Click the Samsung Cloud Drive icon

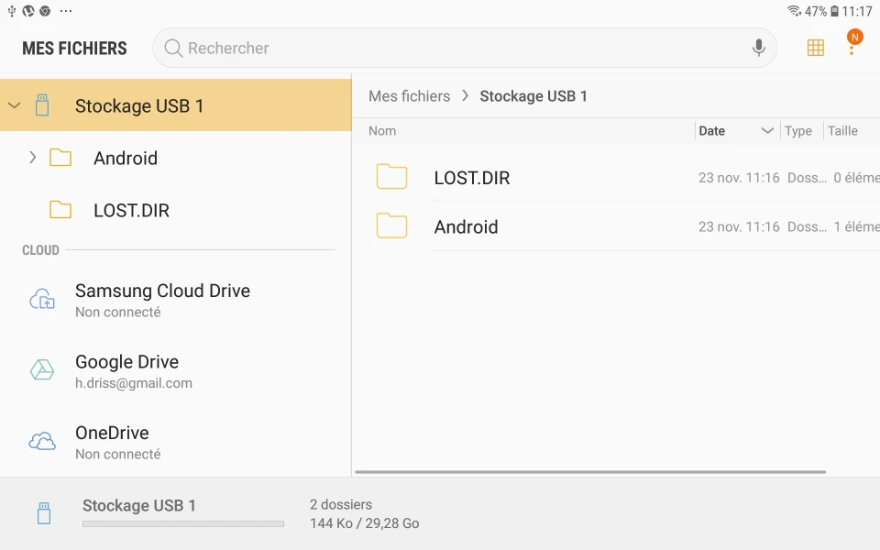click(42, 299)
